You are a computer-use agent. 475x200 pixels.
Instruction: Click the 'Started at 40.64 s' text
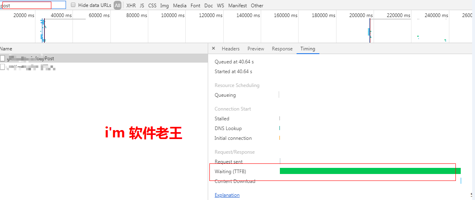[233, 72]
